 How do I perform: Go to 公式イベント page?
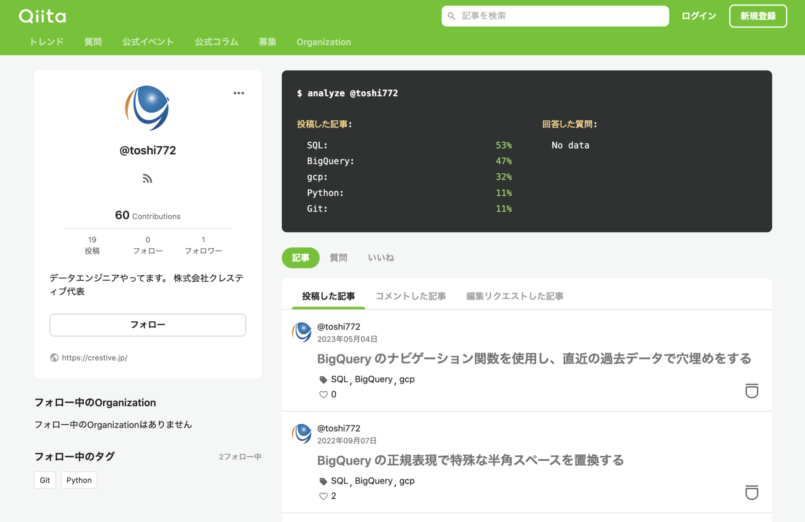tap(148, 42)
